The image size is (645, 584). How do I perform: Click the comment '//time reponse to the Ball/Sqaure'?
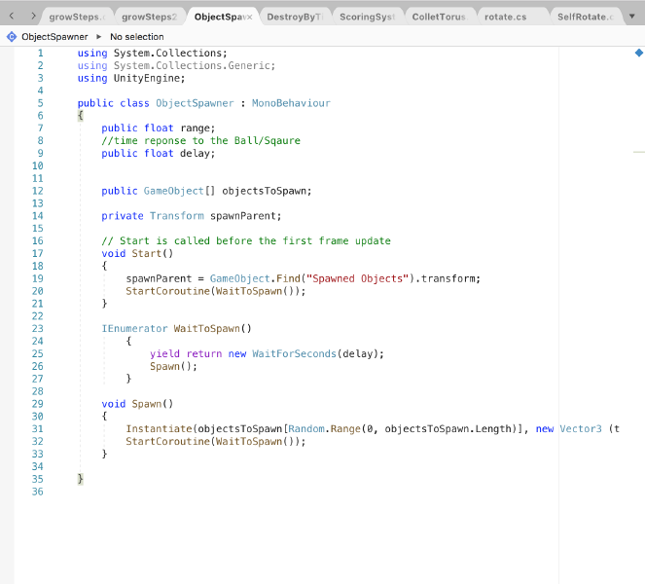[200, 141]
